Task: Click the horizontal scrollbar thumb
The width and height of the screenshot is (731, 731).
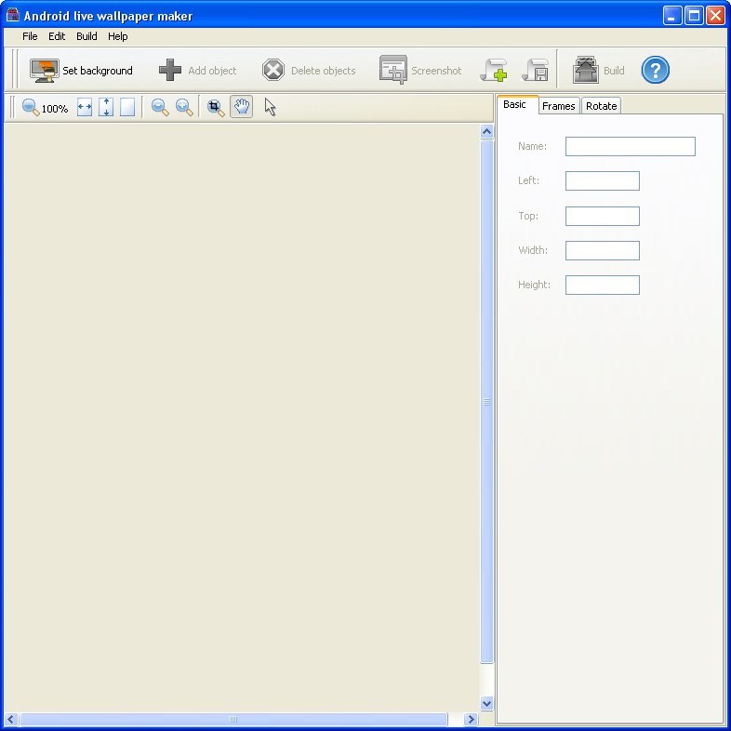Action: coord(233,719)
